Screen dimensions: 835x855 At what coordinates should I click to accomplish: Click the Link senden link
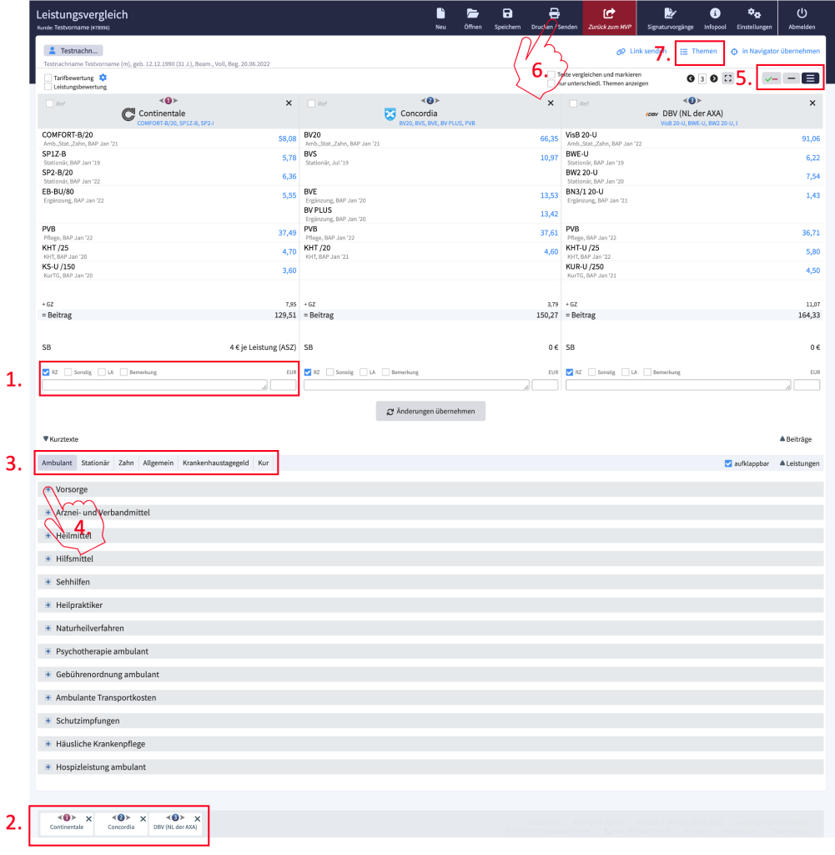pyautogui.click(x=641, y=51)
